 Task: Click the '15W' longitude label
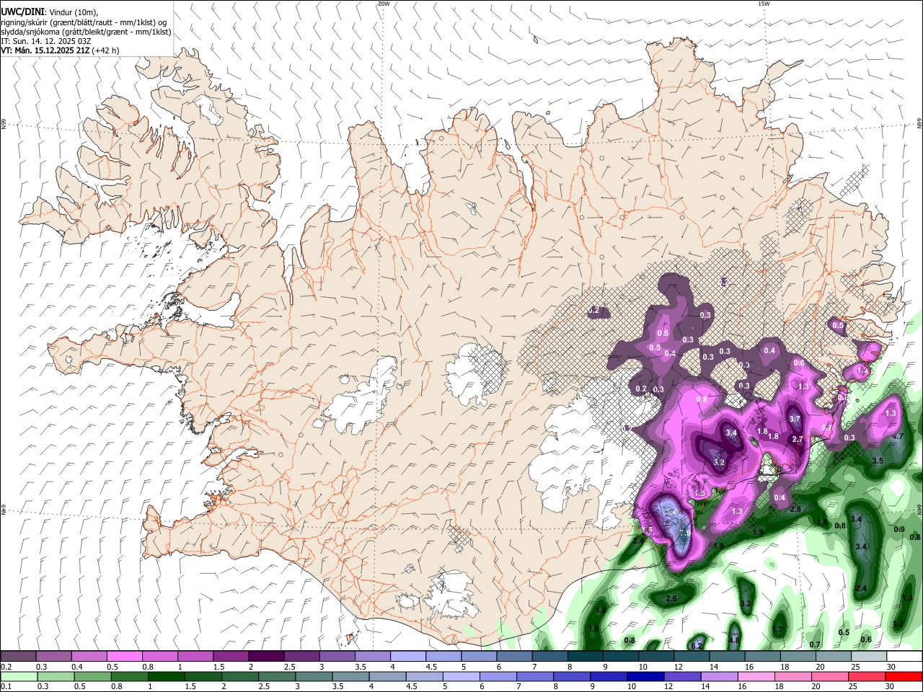point(764,4)
